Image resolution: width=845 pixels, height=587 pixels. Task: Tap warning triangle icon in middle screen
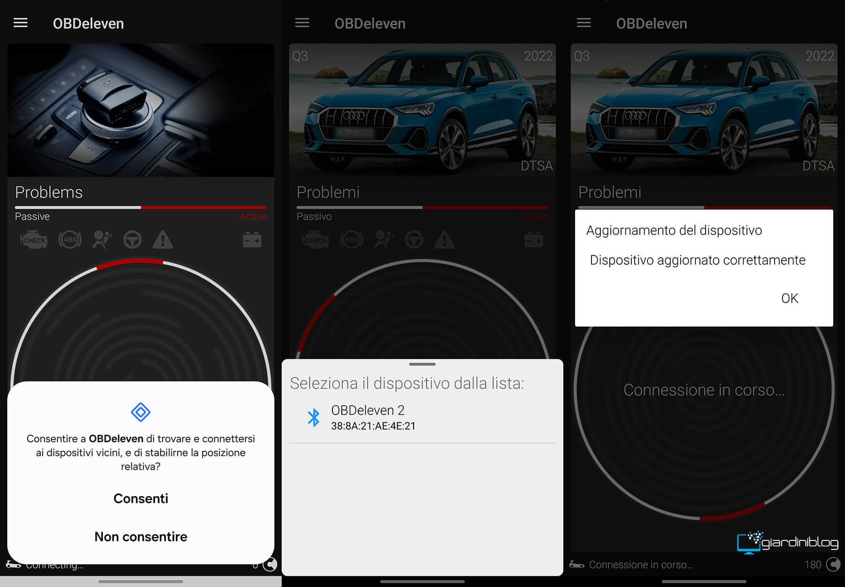[x=445, y=240]
